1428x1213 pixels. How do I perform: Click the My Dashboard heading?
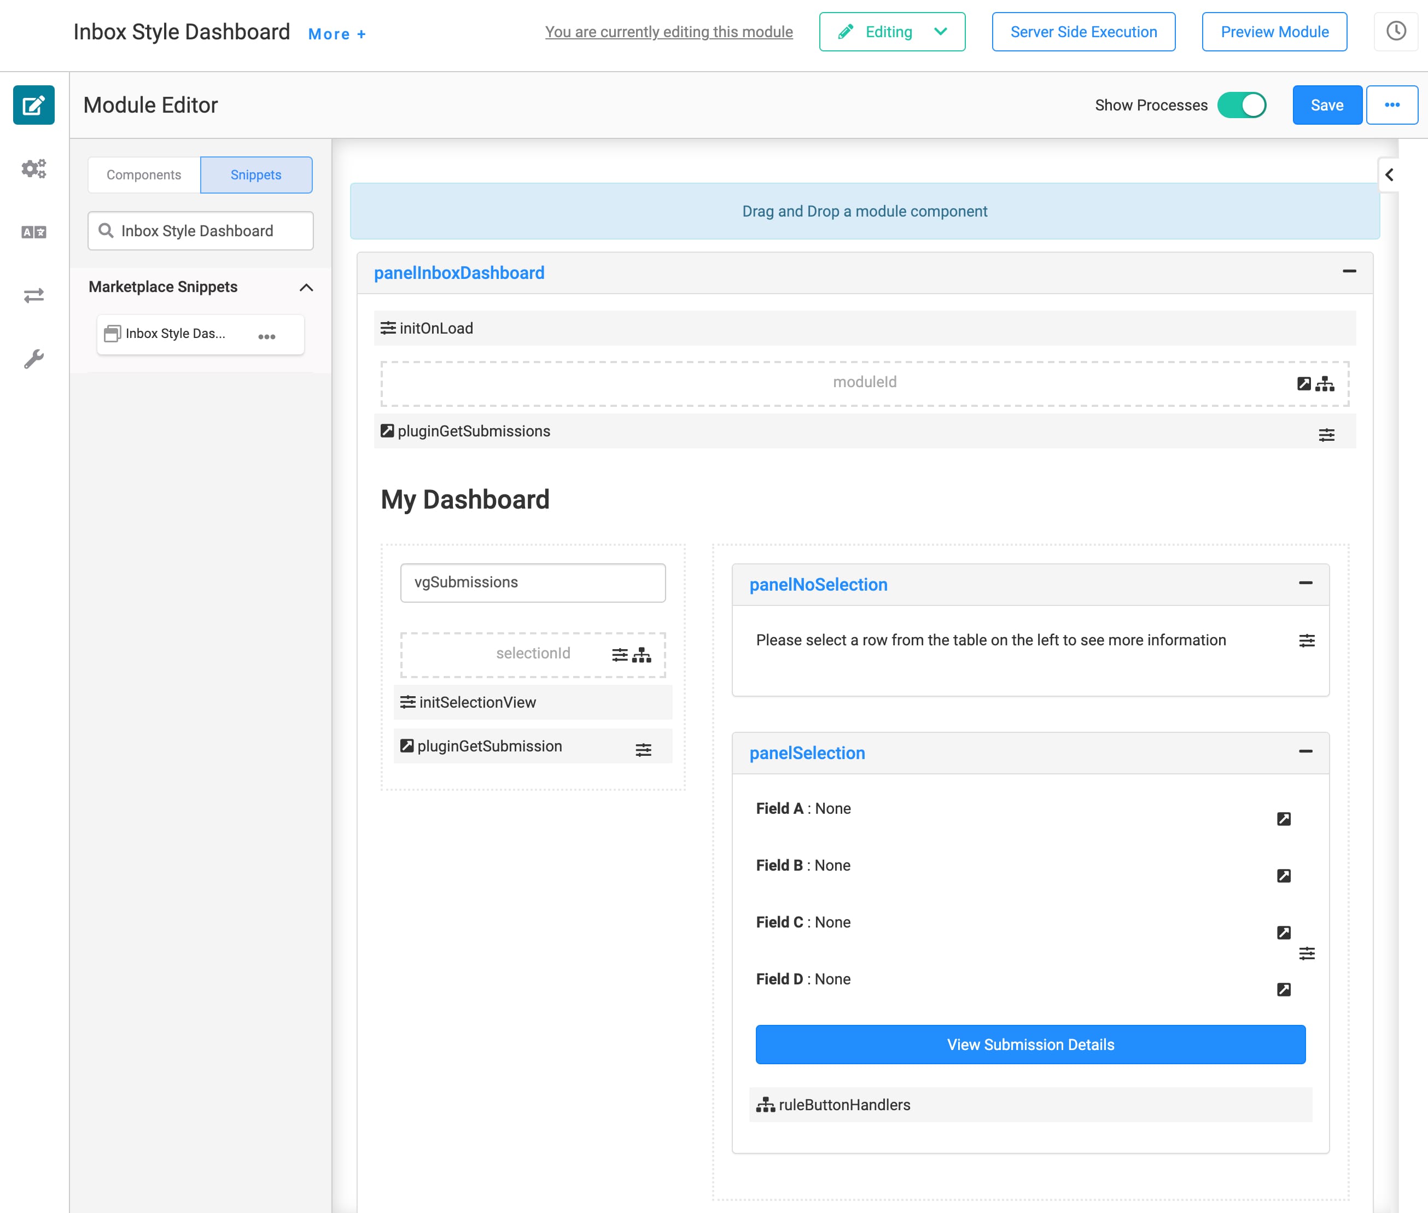(465, 499)
